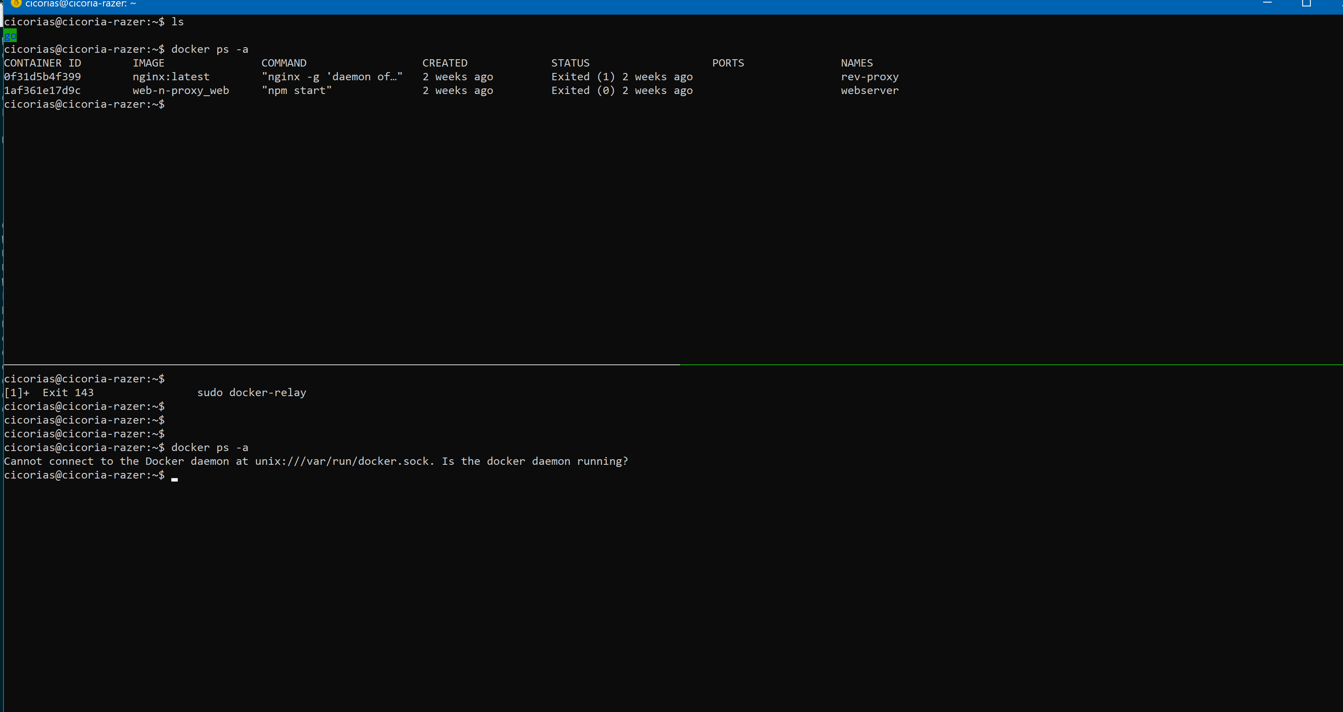The height and width of the screenshot is (712, 1343).
Task: Click the CONTAINER ID column header
Action: coord(42,63)
